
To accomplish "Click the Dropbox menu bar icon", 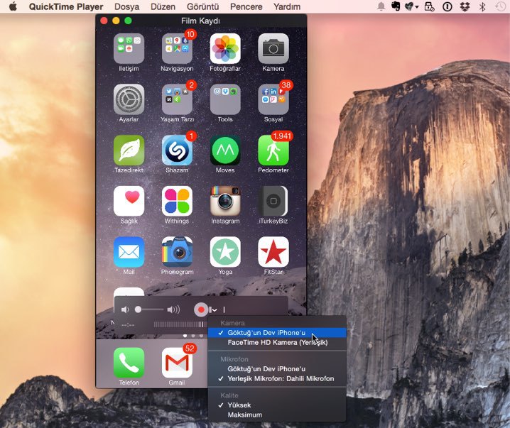I will [x=465, y=6].
